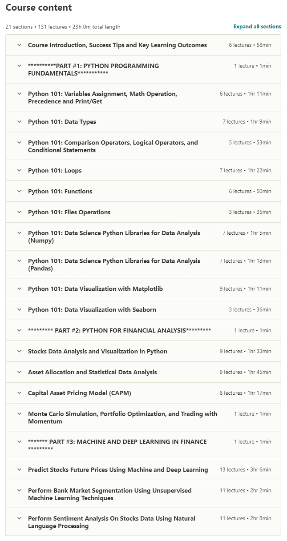Expand Python 101: Data Types chevron
This screenshot has width=287, height=541.
(19, 122)
